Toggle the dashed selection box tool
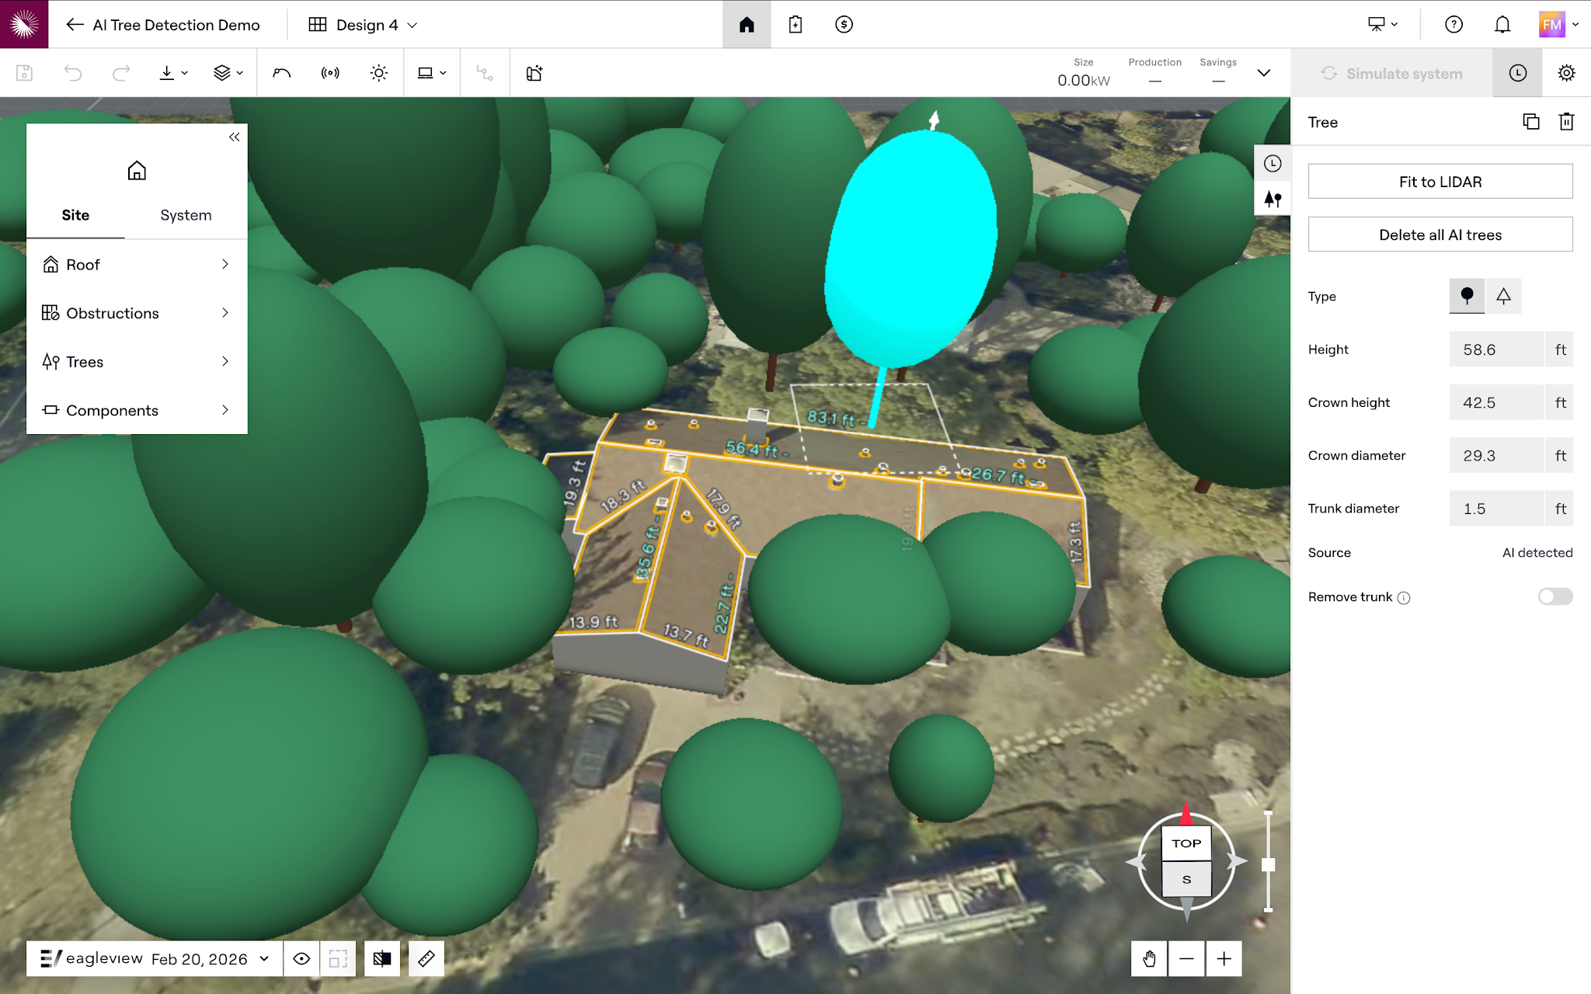Viewport: 1591px width, 994px height. pos(338,959)
